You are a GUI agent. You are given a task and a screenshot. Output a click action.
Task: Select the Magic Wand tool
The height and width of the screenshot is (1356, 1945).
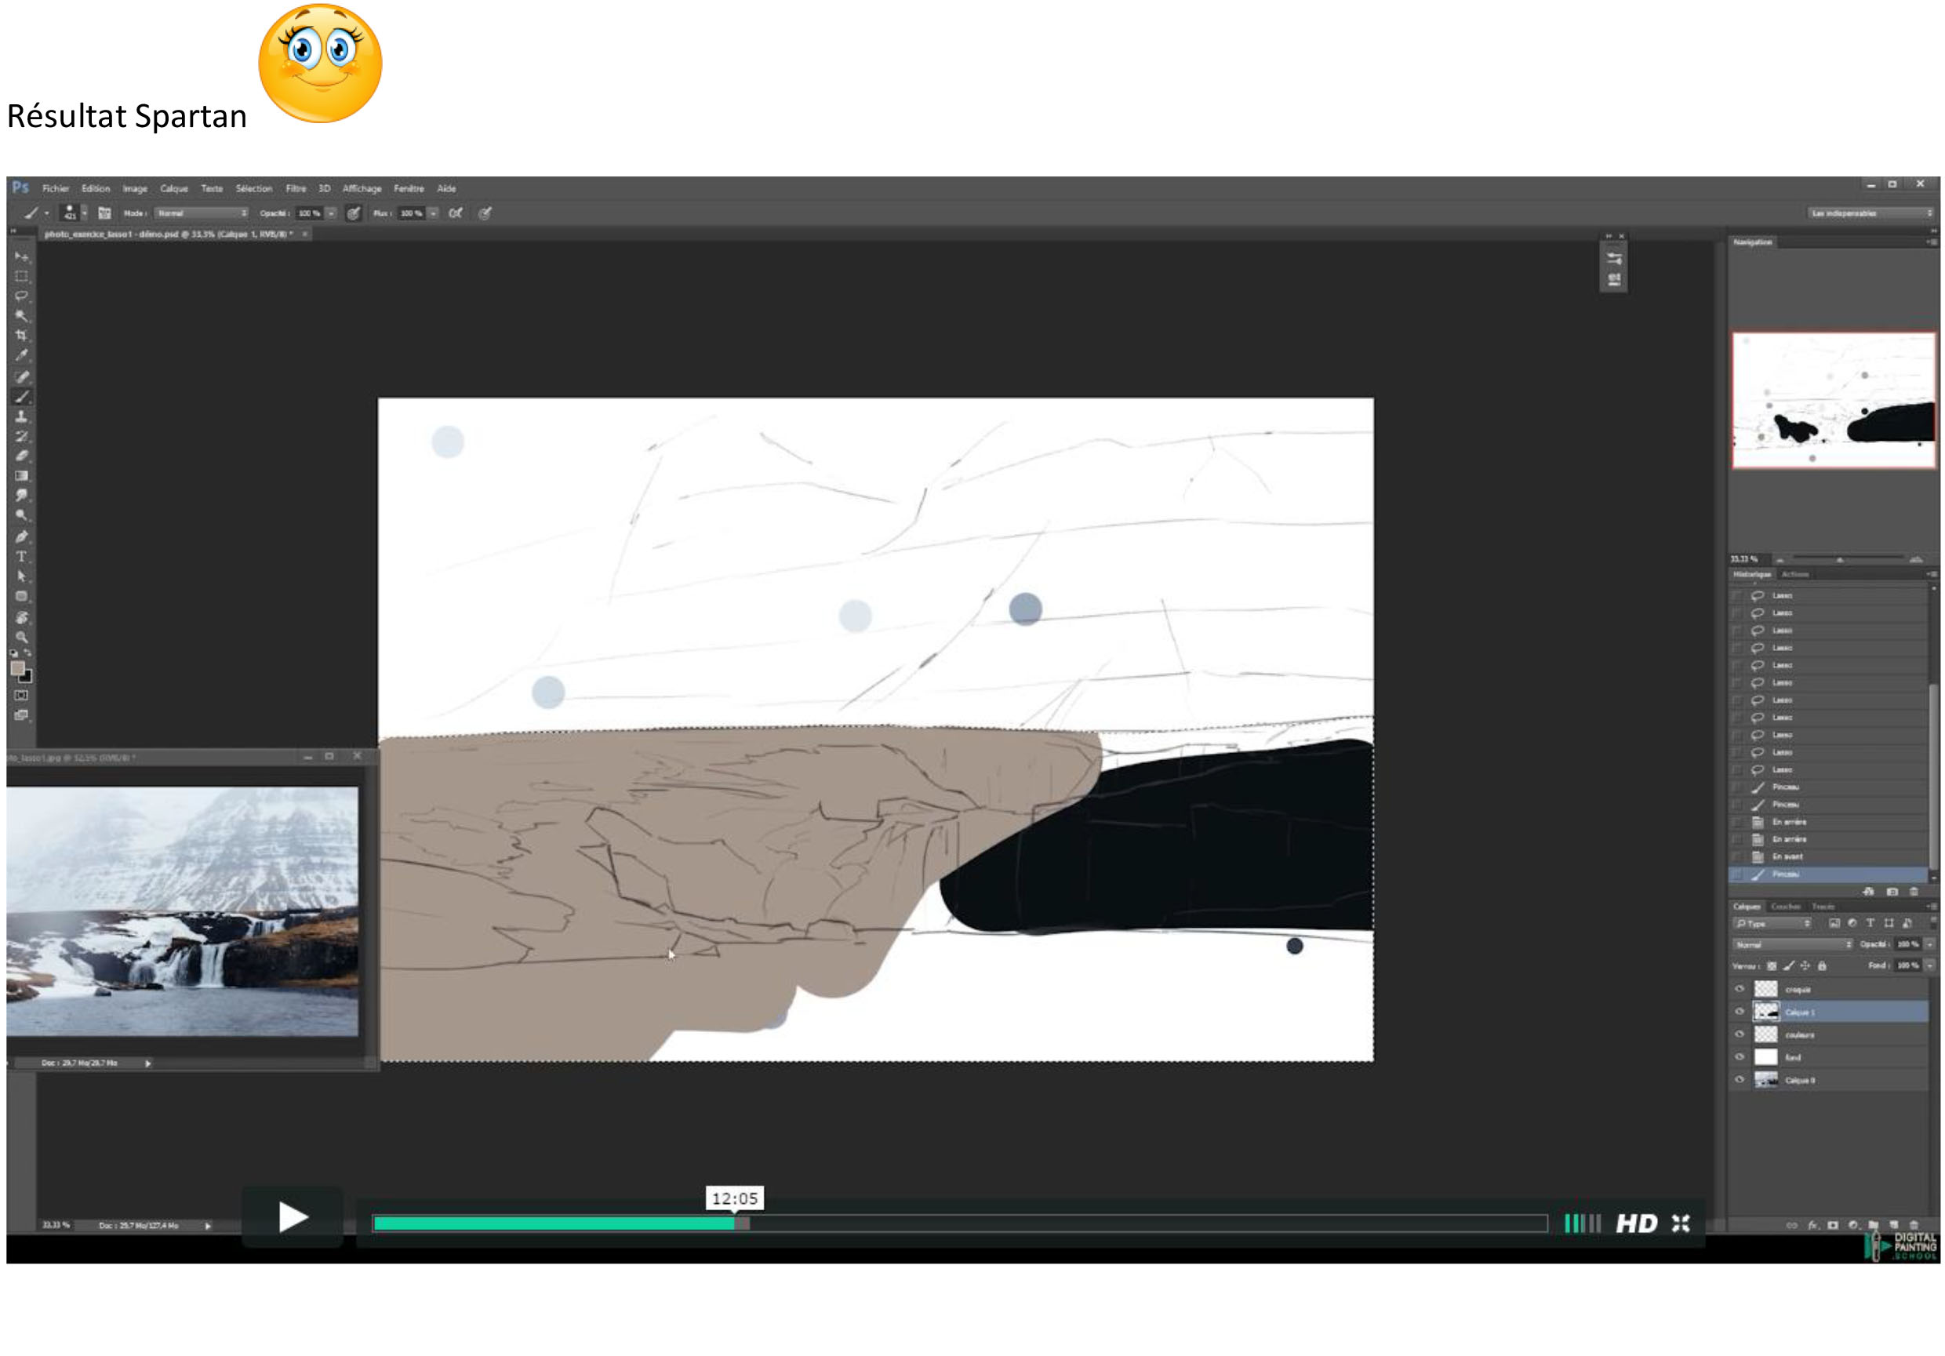click(x=21, y=316)
